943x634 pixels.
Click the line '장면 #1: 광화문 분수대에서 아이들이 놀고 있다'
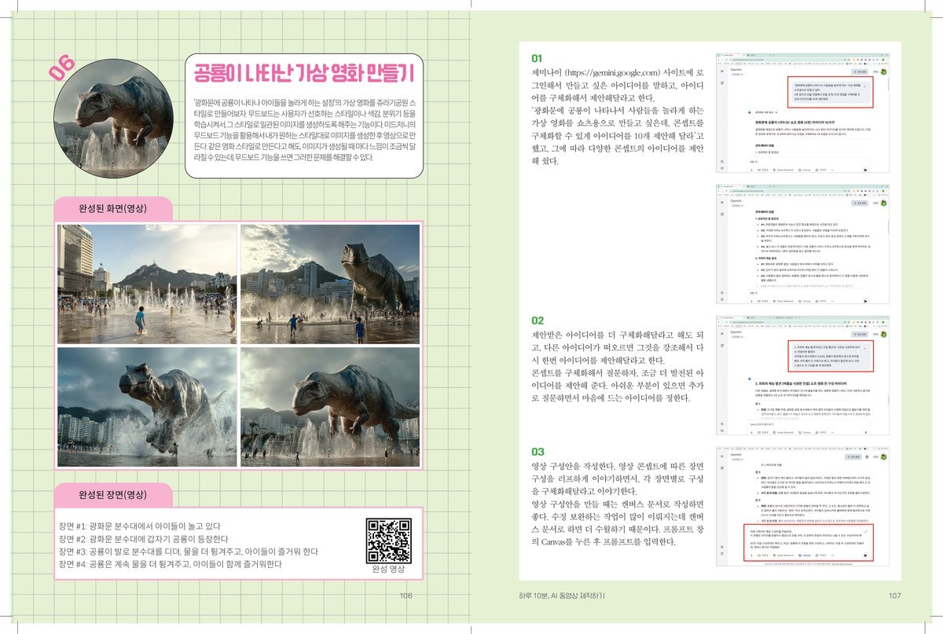140,526
